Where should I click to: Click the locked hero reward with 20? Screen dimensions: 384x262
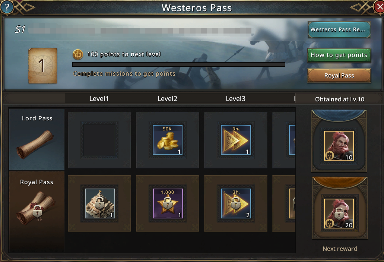click(x=339, y=214)
